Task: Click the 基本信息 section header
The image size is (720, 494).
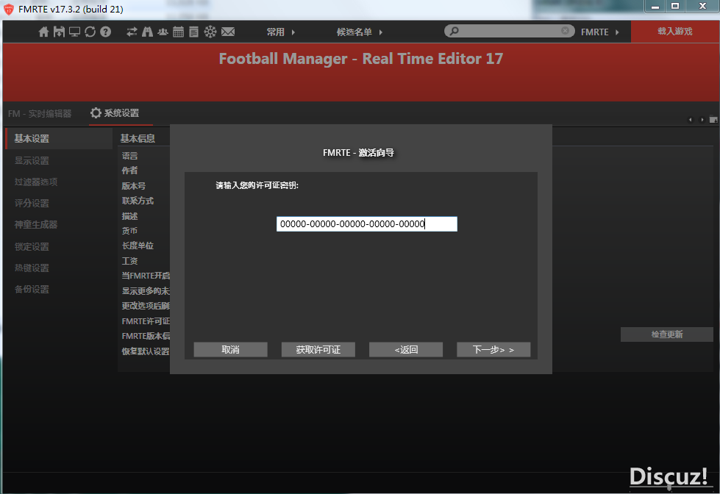Action: click(138, 138)
